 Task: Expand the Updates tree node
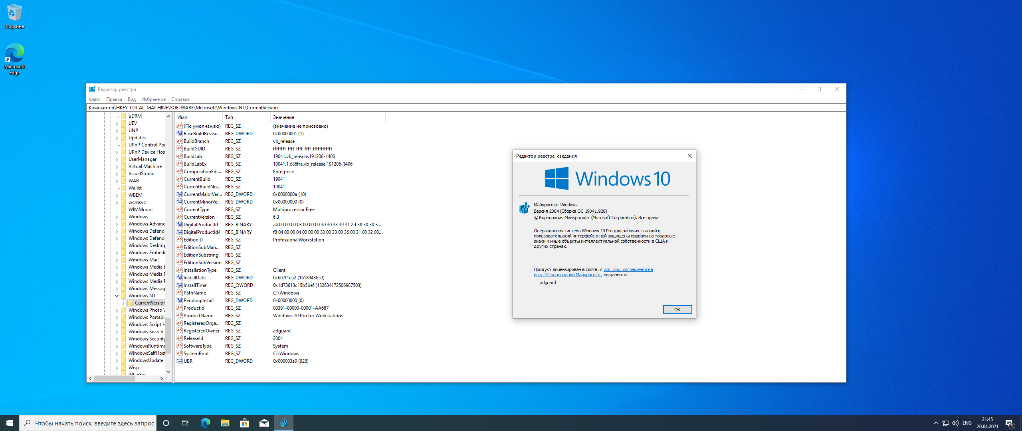coord(117,138)
